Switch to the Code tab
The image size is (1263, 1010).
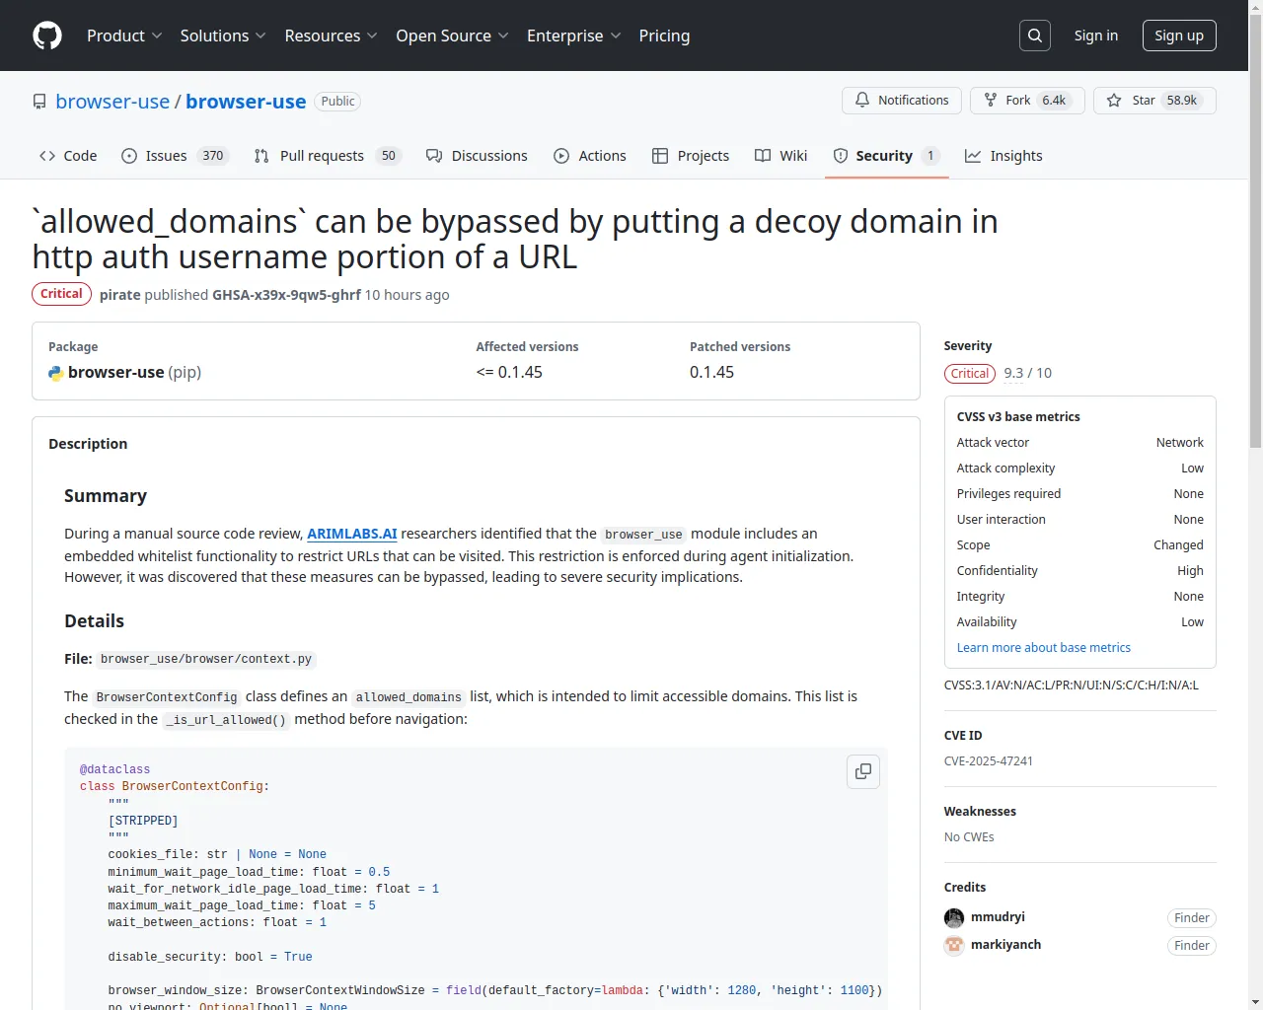coord(68,156)
